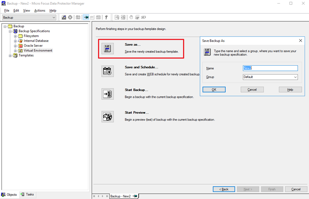Click the last-tab navigation arrow at bottom
Viewport: 309px width, 199px height.
tap(107, 196)
